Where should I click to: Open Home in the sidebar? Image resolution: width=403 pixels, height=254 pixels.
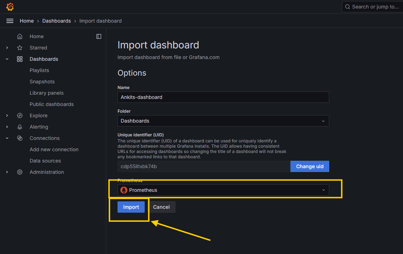(36, 36)
